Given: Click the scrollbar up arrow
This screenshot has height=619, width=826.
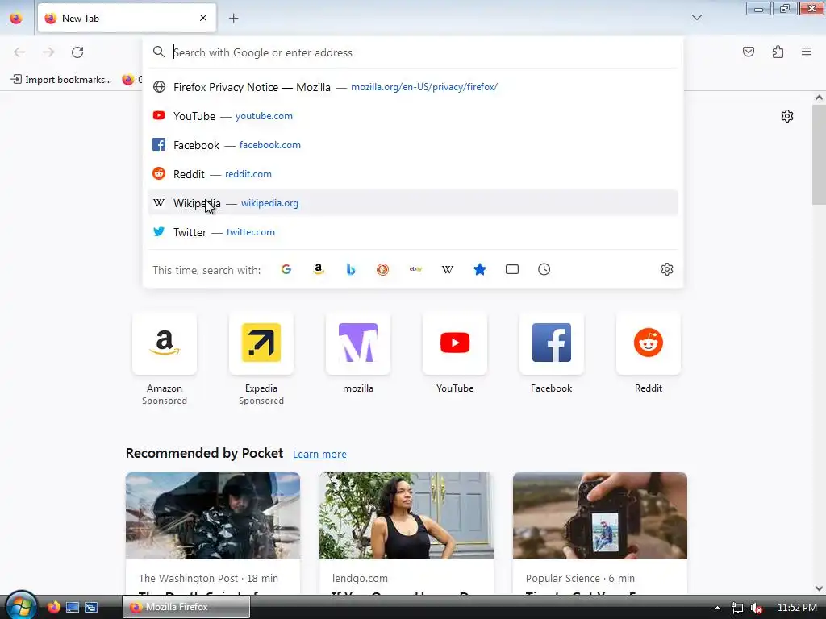Looking at the screenshot, I should point(819,98).
